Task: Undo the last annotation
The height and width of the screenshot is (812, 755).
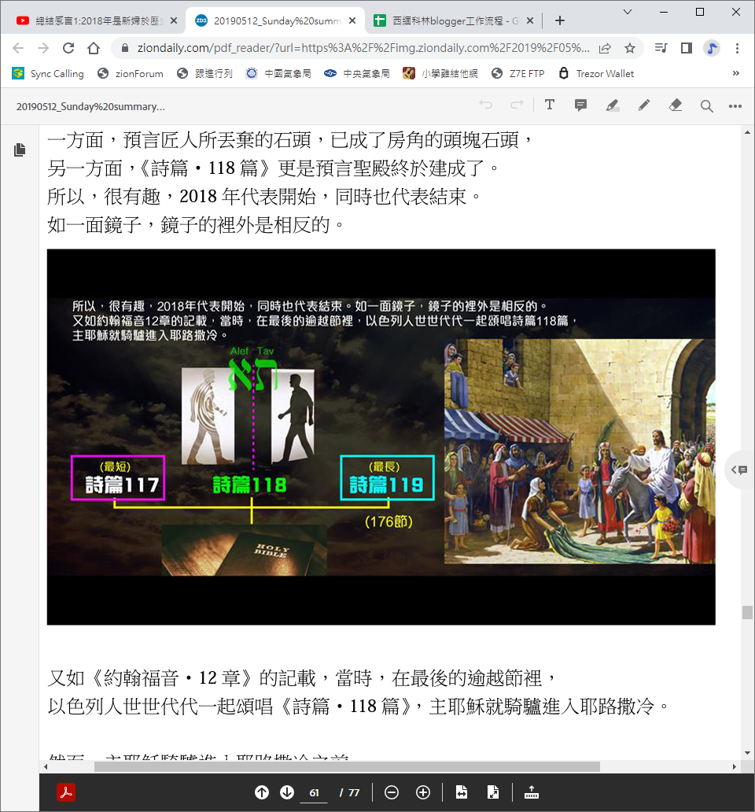Action: 485,105
